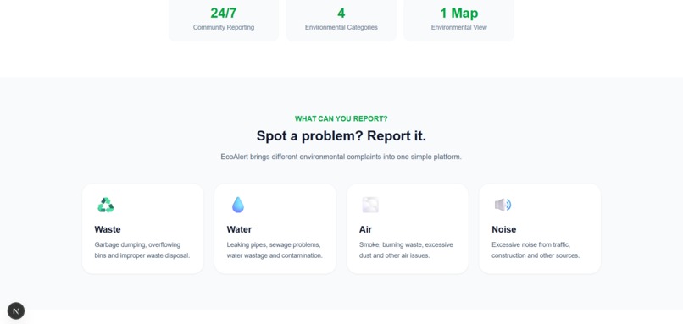Screen dimensions: 683x324
Task: Click the Waste recycling icon
Action: [105, 205]
